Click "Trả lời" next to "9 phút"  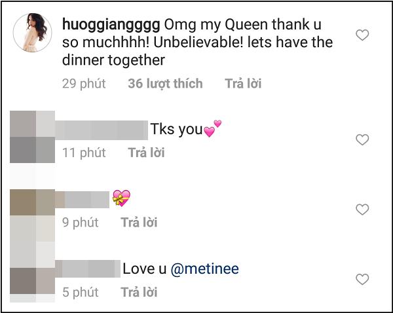(x=139, y=223)
